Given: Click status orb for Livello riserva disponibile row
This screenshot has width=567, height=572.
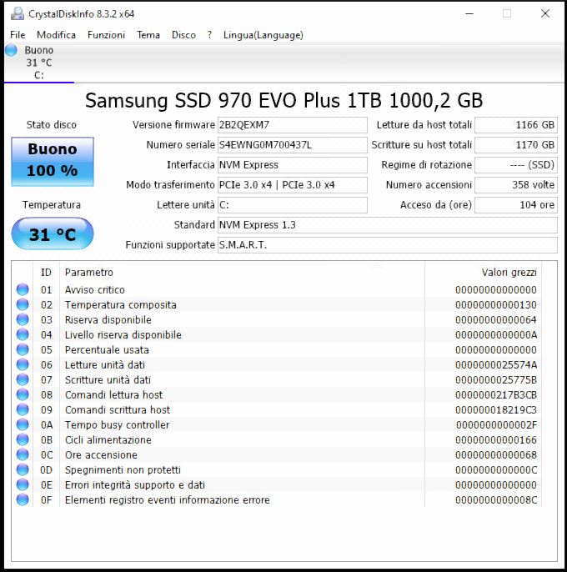Looking at the screenshot, I should coord(23,334).
